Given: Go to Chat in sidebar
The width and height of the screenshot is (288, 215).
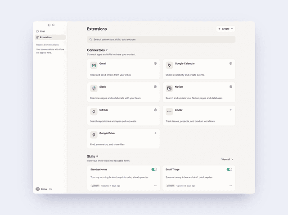Looking at the screenshot, I should pyautogui.click(x=50, y=31).
